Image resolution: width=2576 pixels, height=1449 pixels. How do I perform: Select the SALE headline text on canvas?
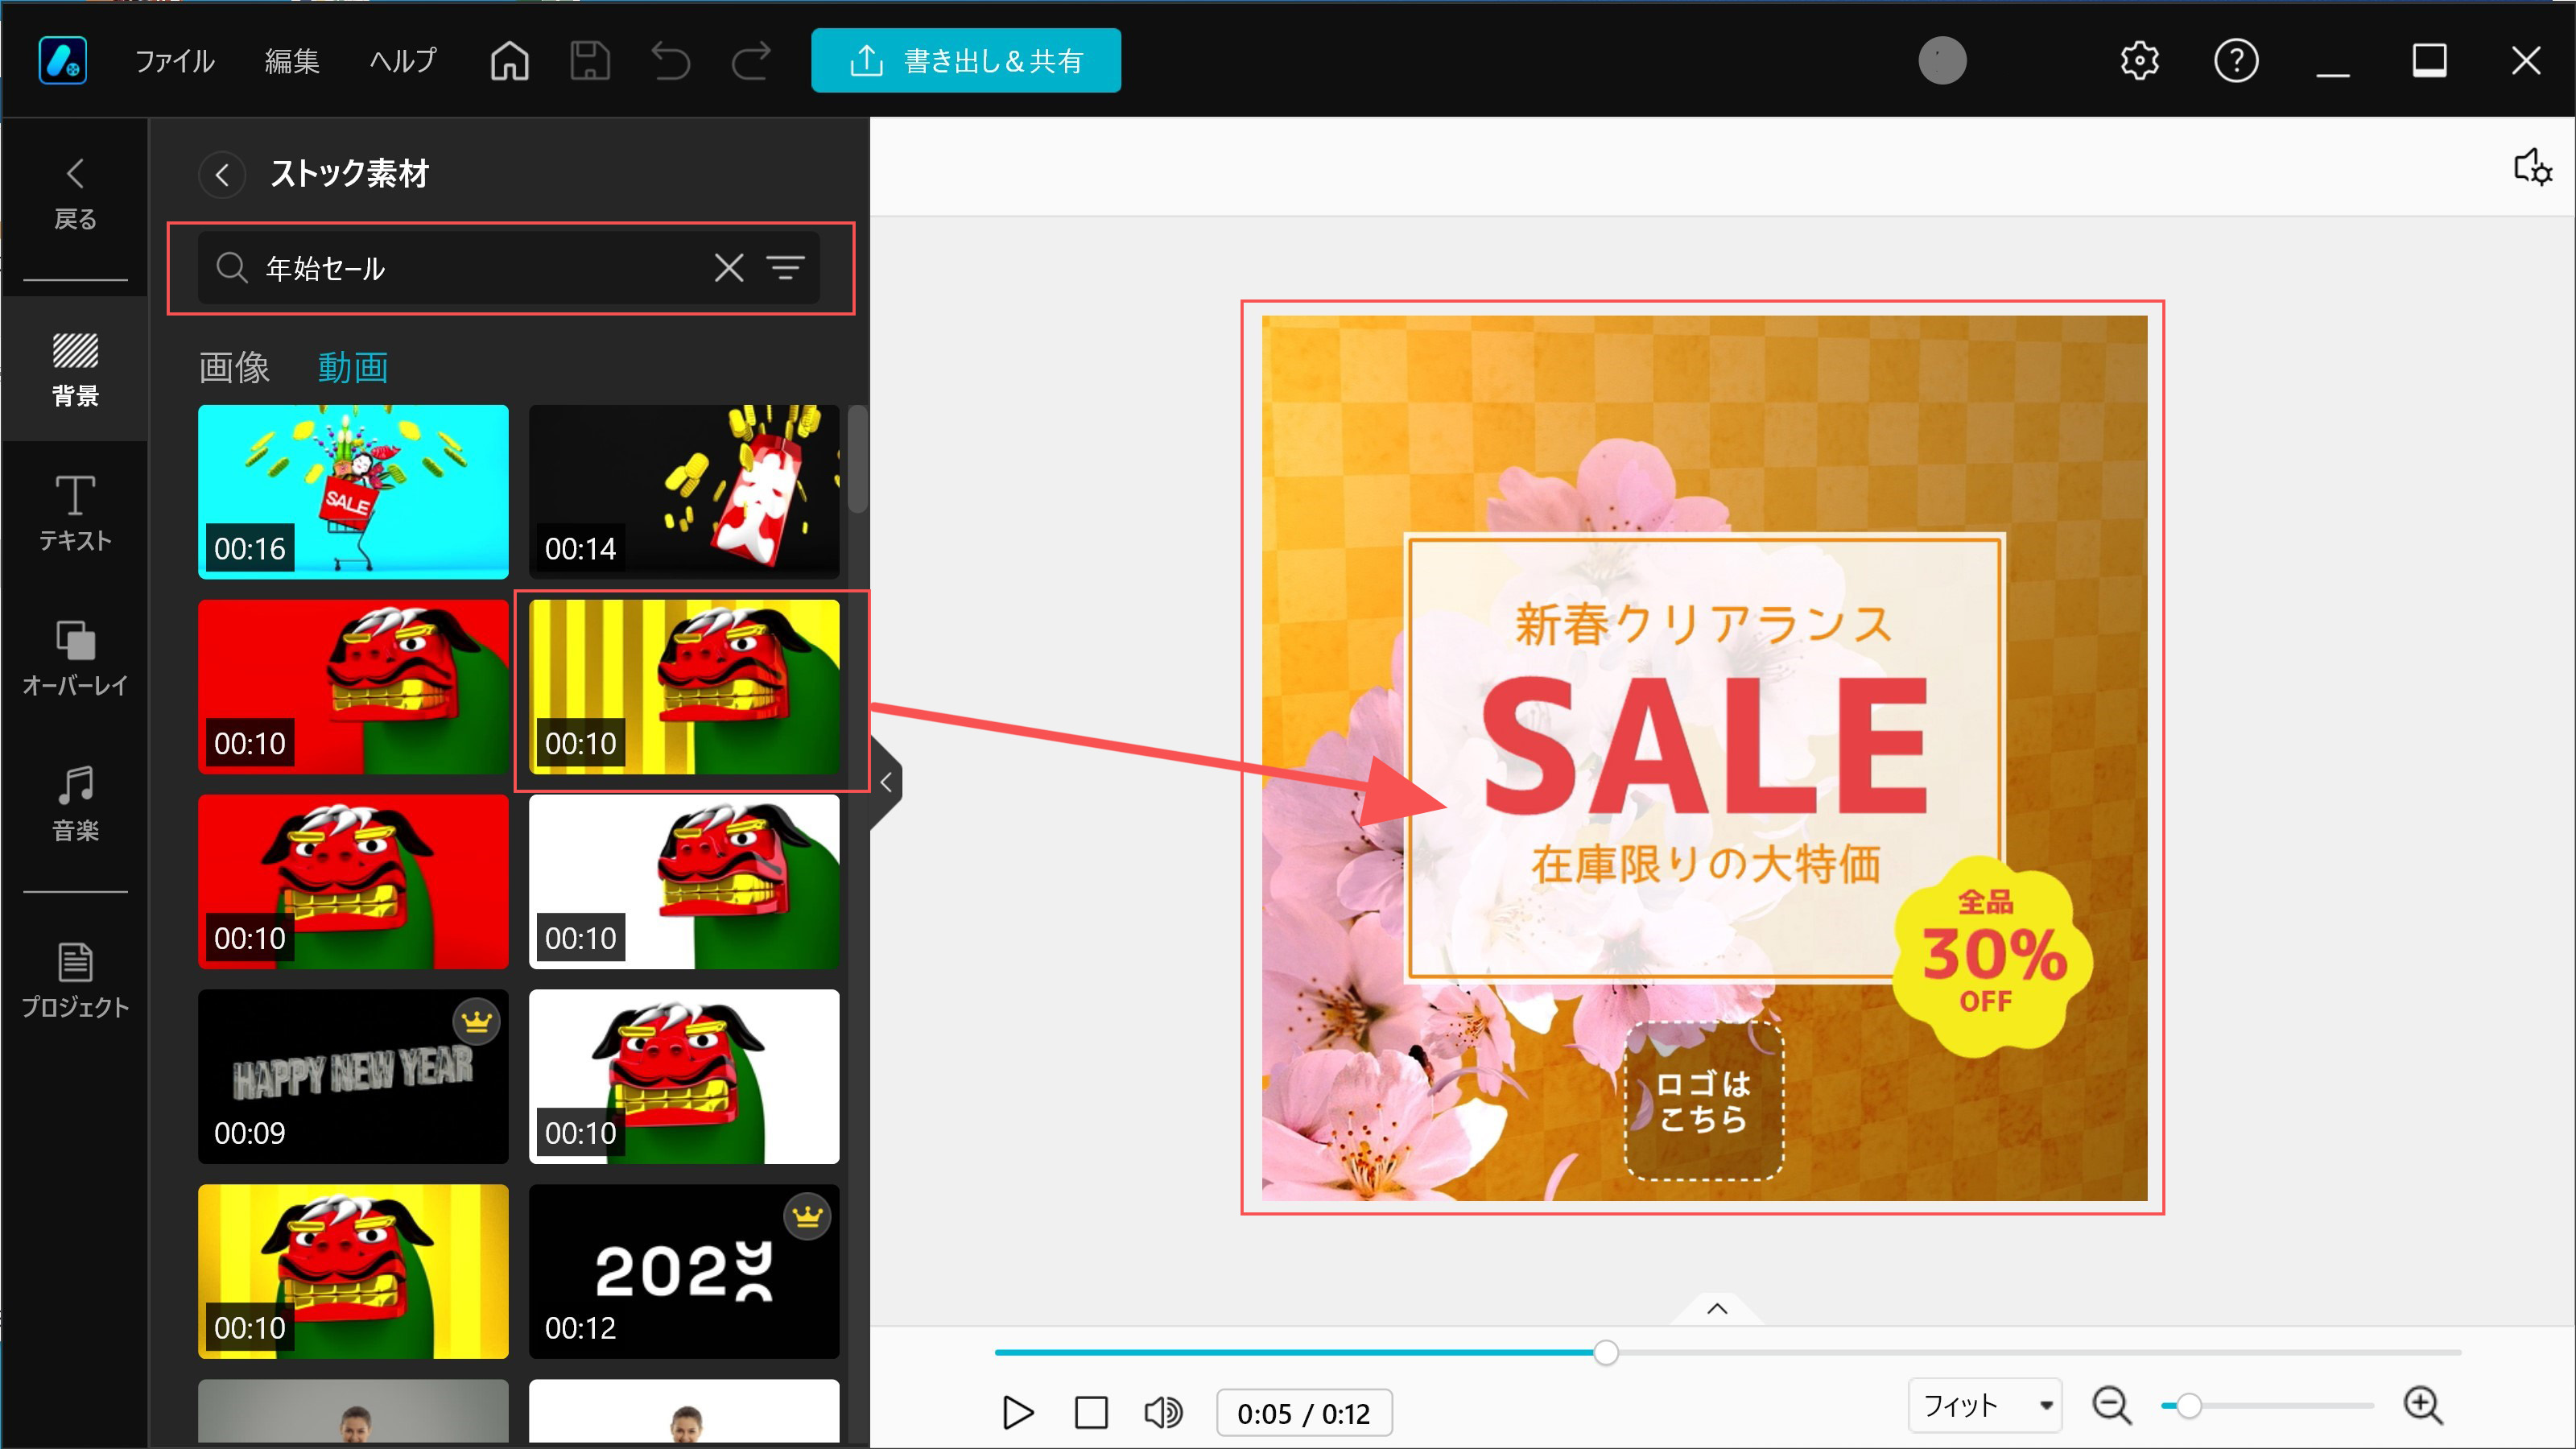[1705, 745]
